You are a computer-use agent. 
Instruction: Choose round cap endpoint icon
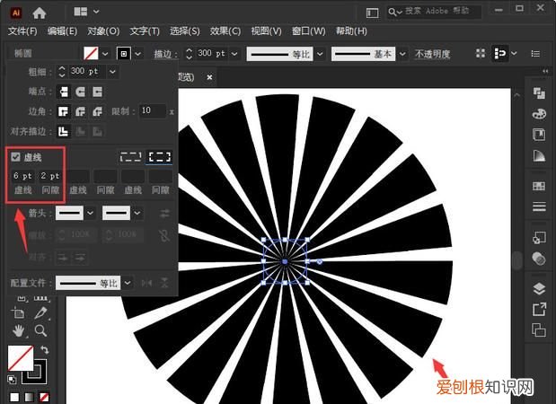pyautogui.click(x=80, y=92)
